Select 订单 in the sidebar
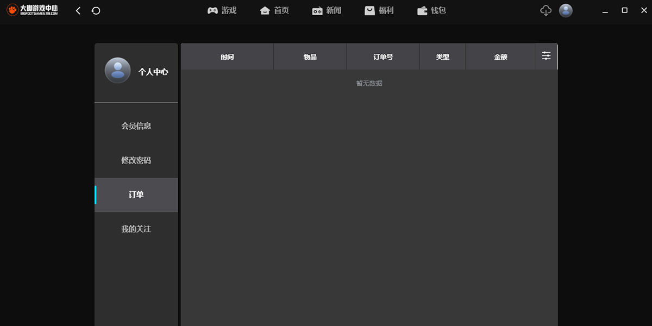 136,195
